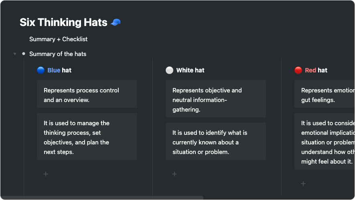Open the 'objective and neutral information-gathering' card
This screenshot has height=200, width=355.
click(x=216, y=99)
